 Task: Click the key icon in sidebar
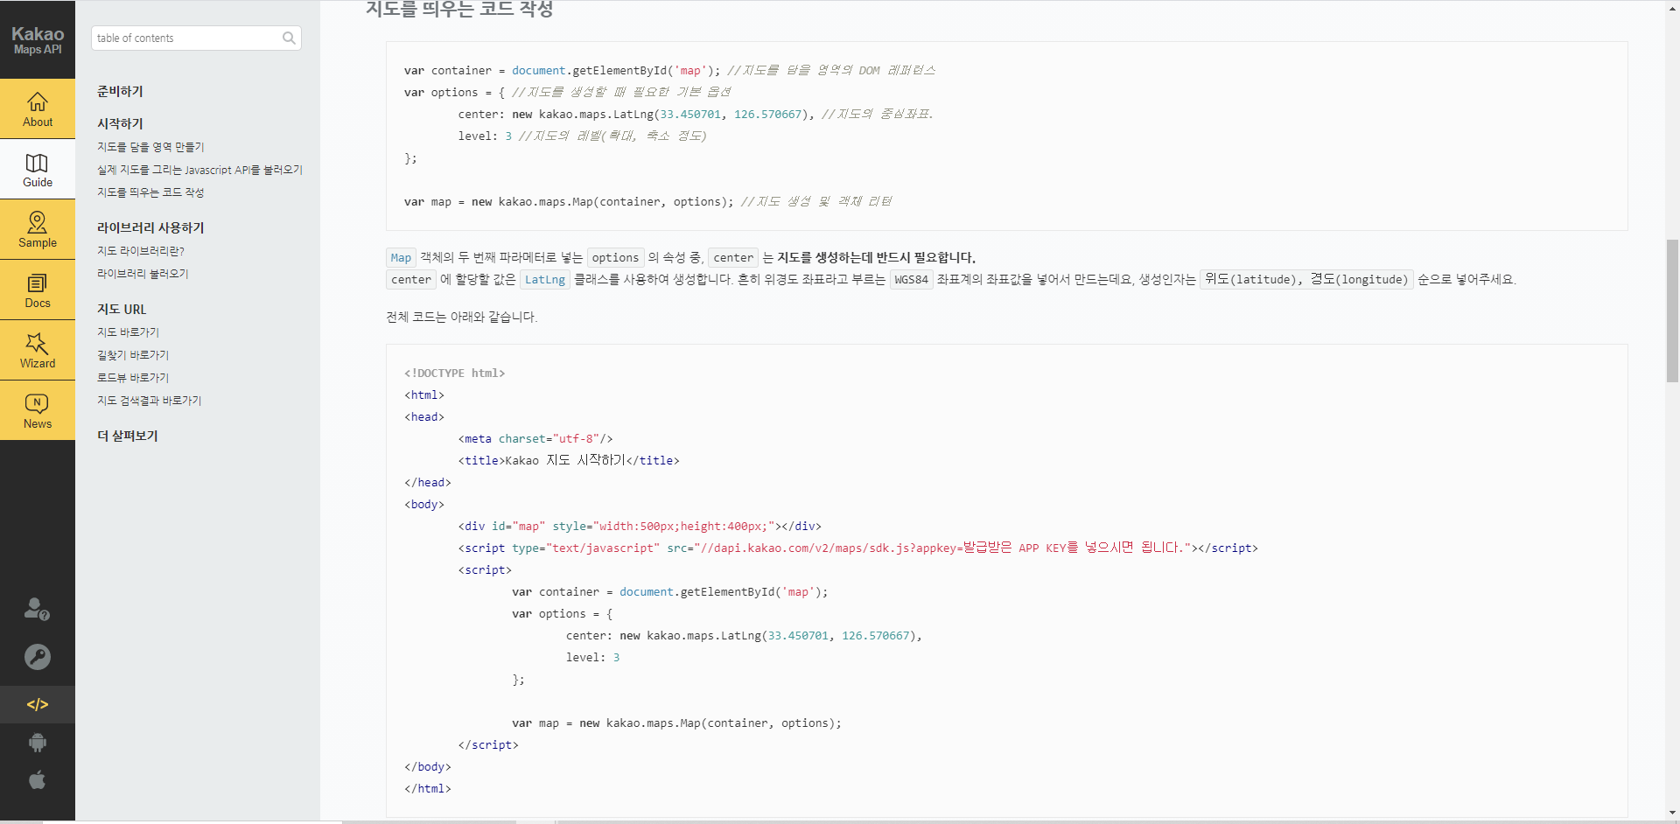38,657
